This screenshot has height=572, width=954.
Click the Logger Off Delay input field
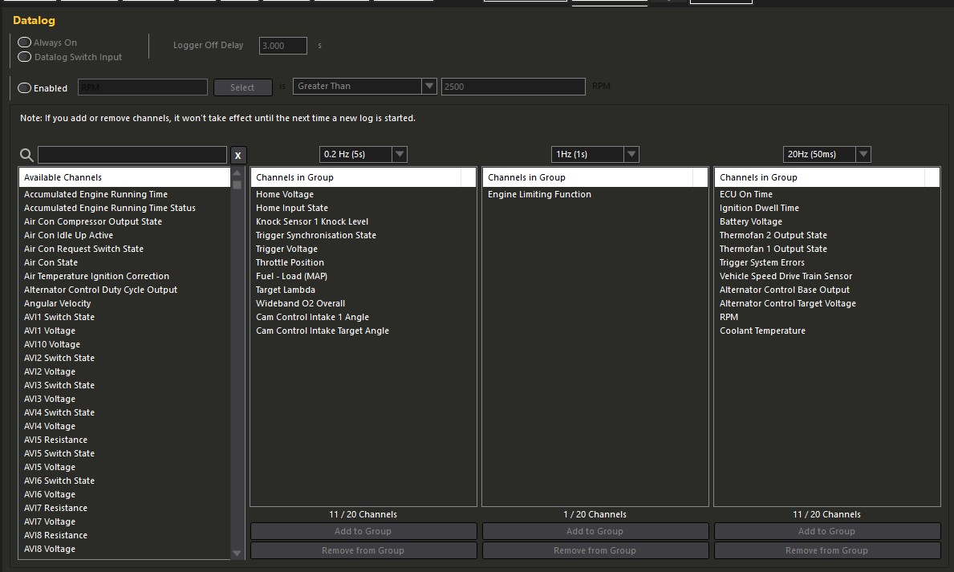[x=283, y=46]
